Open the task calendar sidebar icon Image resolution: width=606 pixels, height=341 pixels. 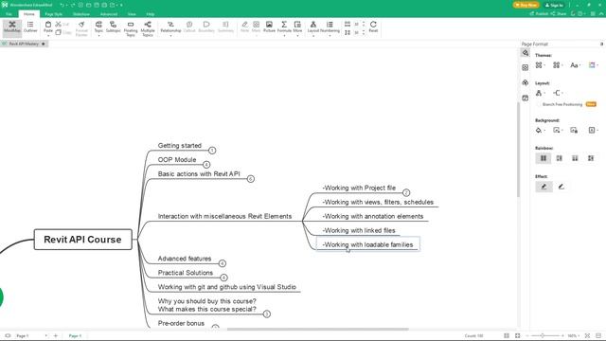[x=525, y=99]
